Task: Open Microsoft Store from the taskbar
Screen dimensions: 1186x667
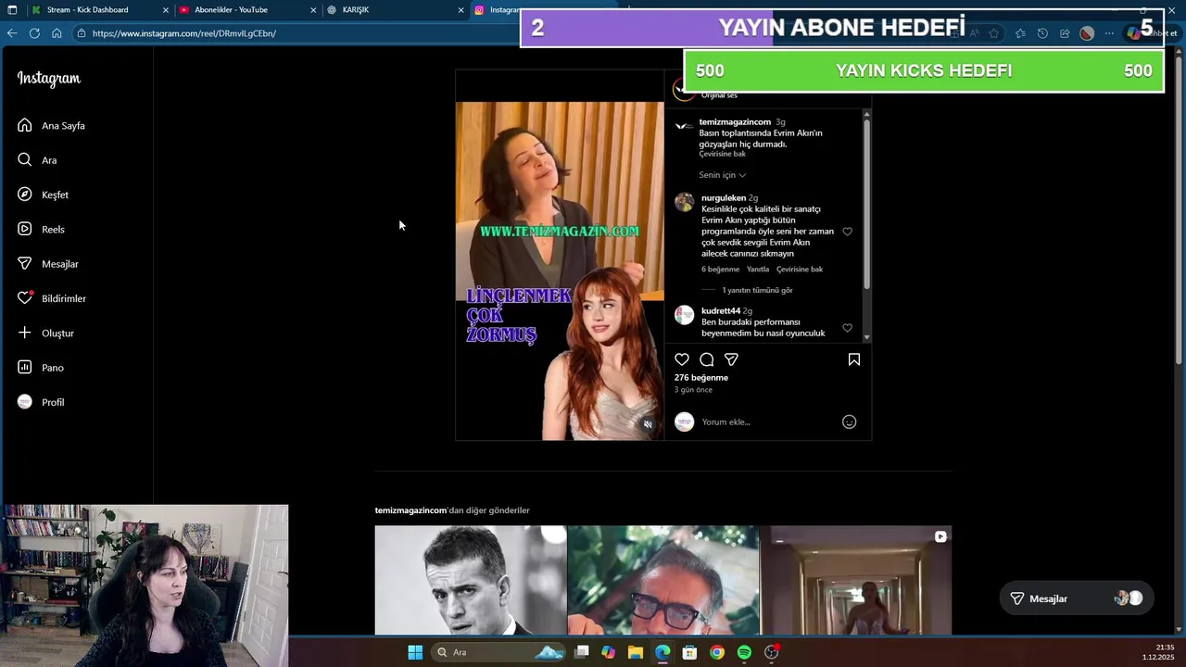Action: (x=689, y=652)
